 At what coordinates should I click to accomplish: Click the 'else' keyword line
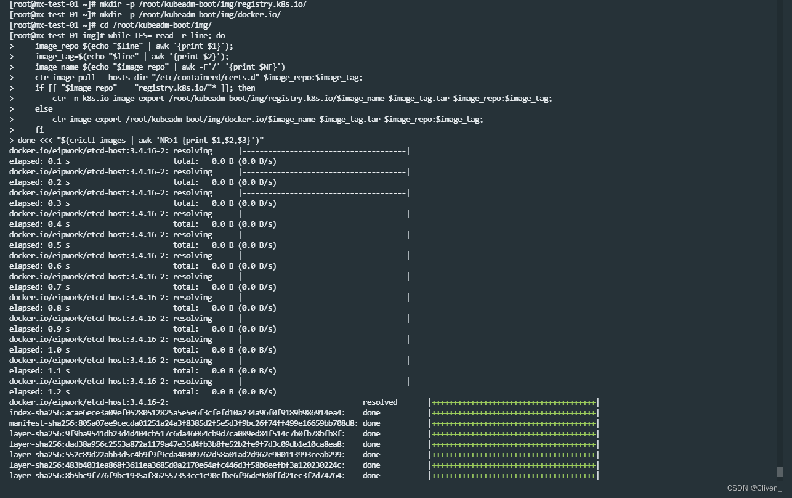44,109
